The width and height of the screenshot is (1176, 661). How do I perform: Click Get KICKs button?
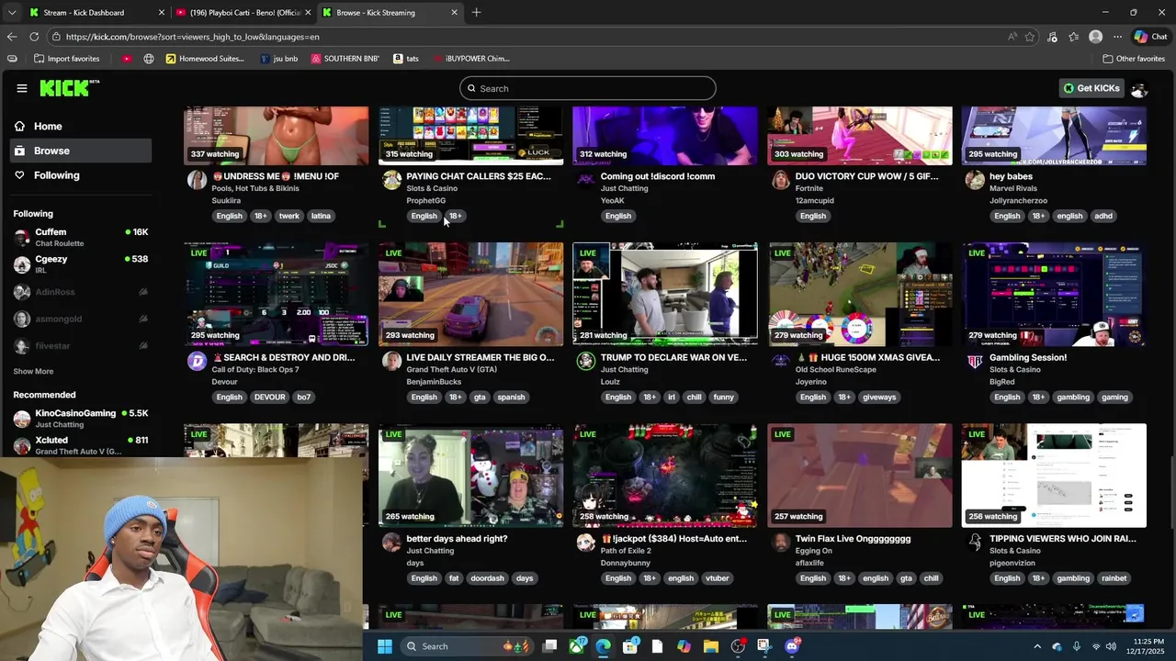[x=1091, y=88]
